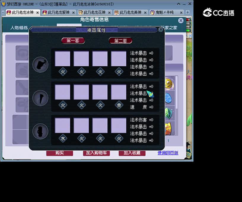Click third 火 element icon in top row
Image resolution: width=242 pixels, height=202 pixels.
click(x=100, y=72)
